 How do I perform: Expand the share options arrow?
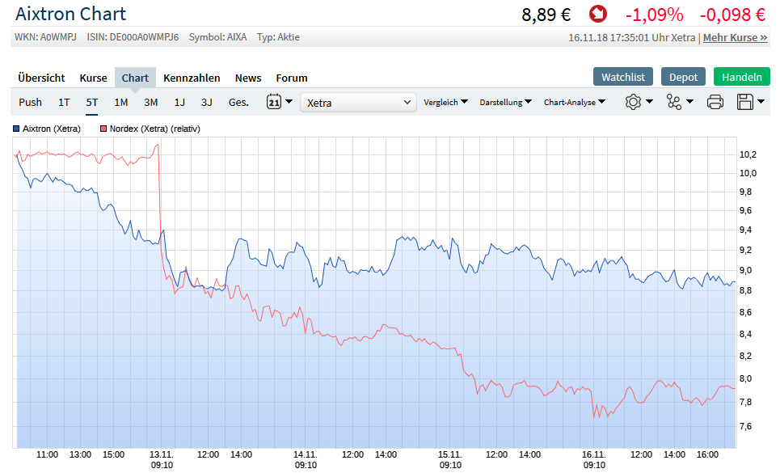(689, 101)
